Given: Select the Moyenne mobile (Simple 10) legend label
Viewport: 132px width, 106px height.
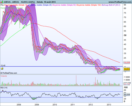Looking at the screenshot, I should click(16, 5).
